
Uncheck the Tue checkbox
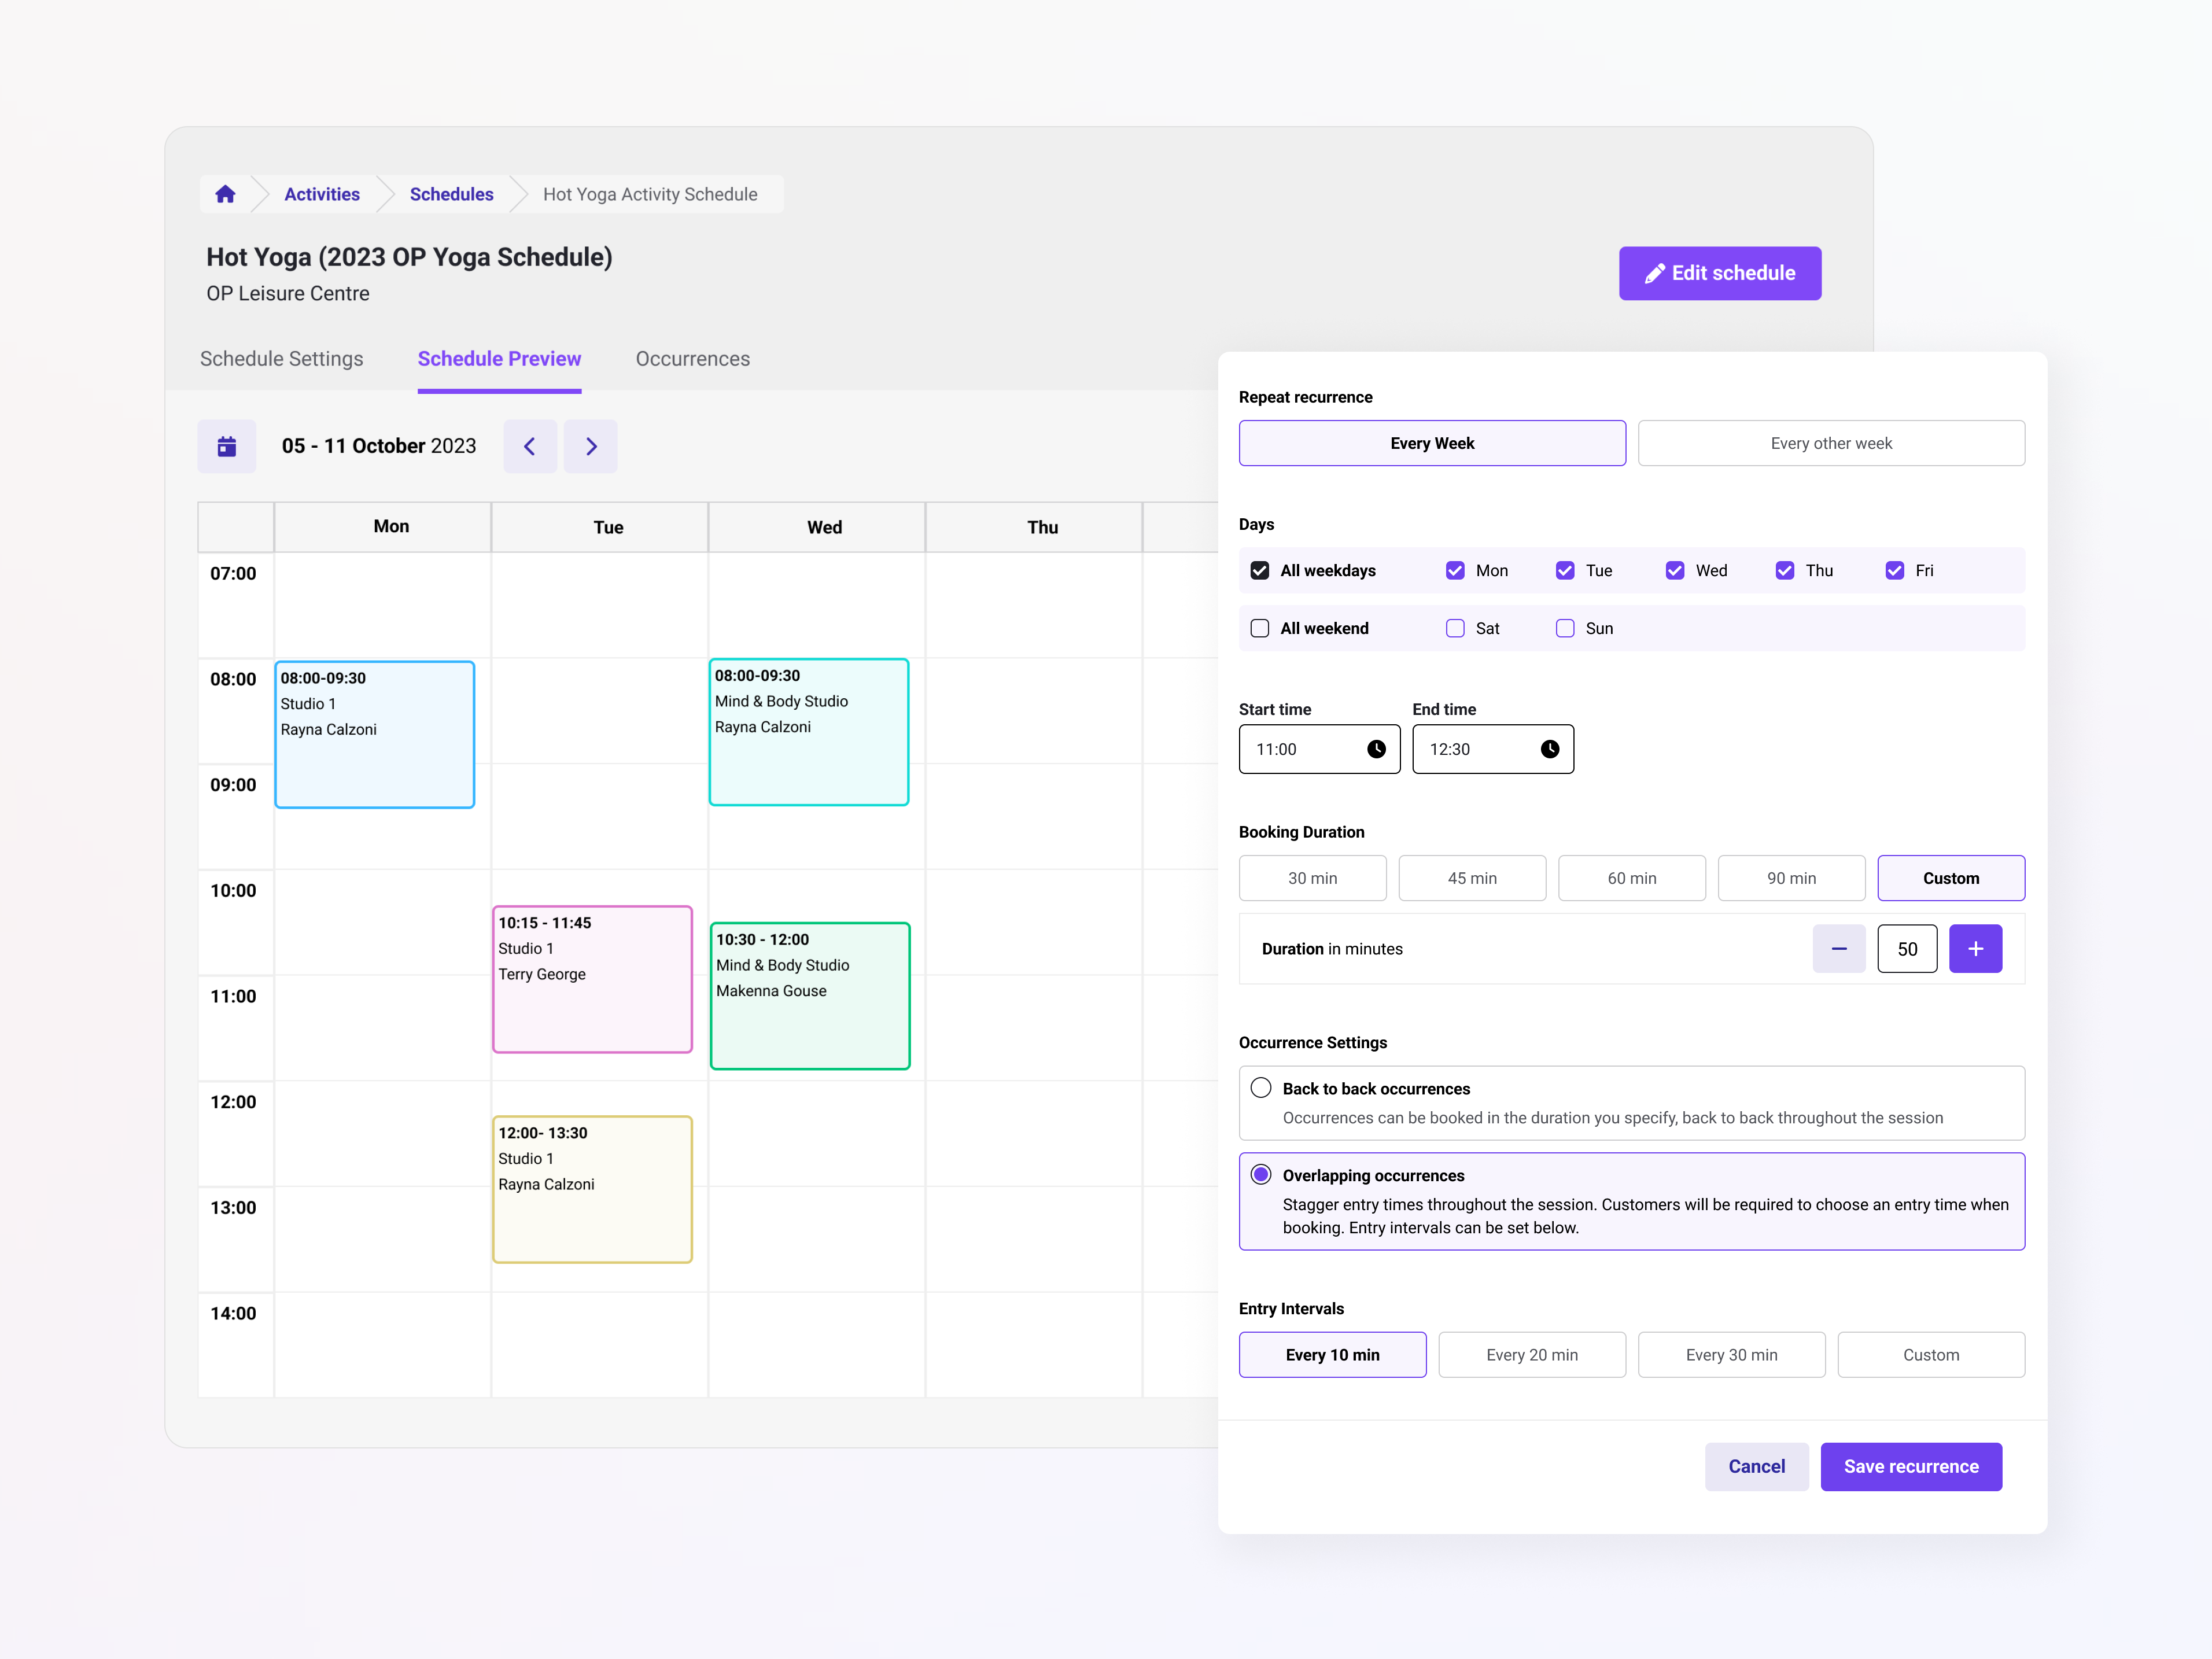pos(1565,570)
